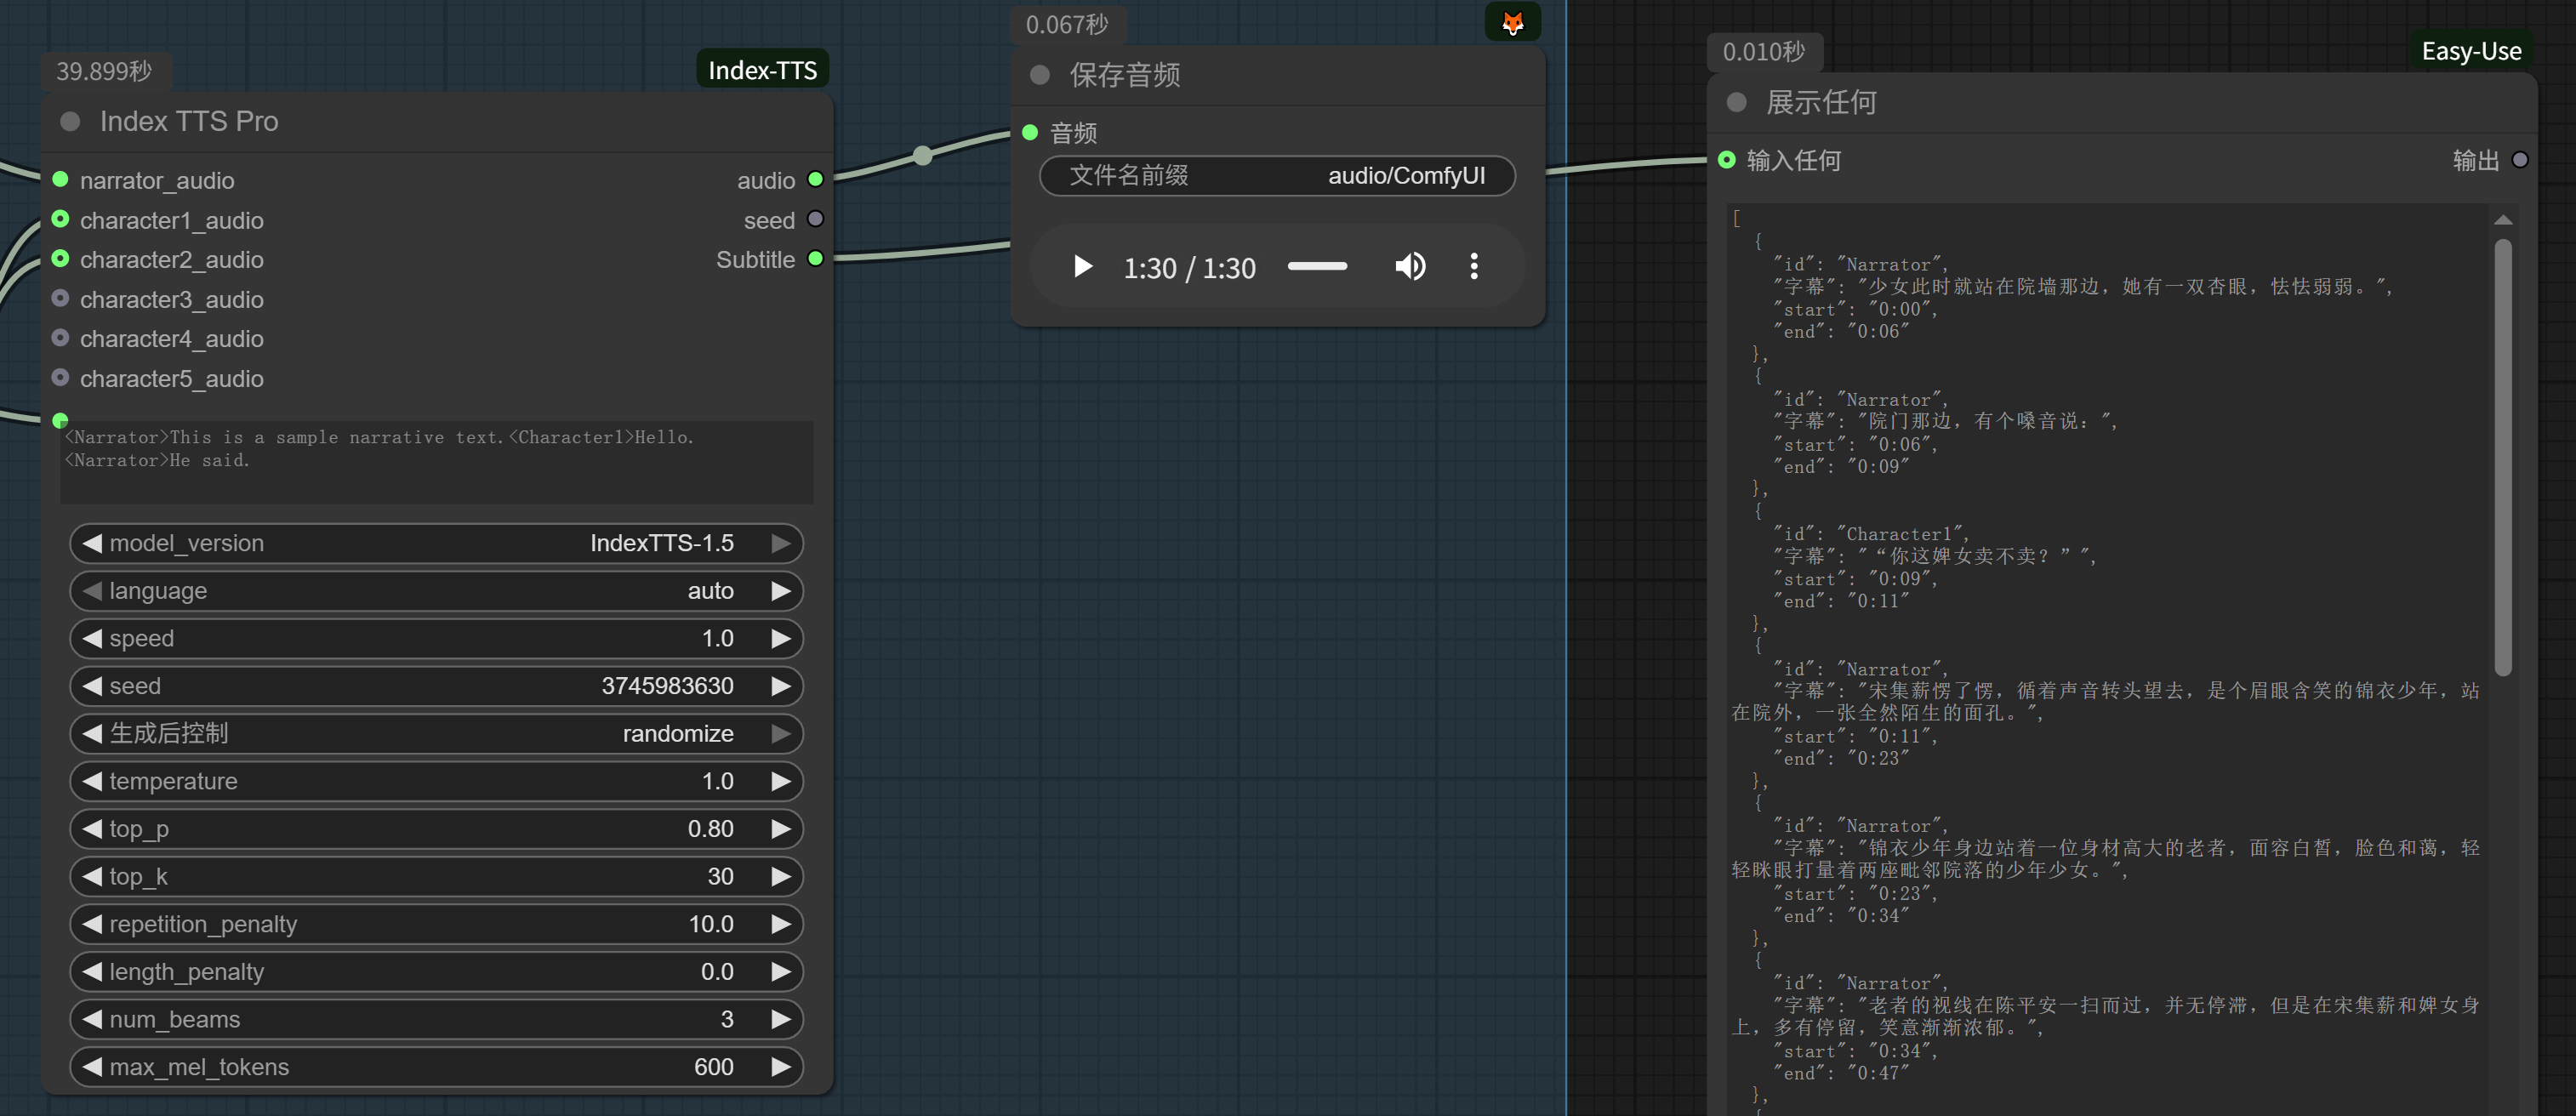Increase the speed value arrow
The image size is (2576, 1116).
(781, 639)
